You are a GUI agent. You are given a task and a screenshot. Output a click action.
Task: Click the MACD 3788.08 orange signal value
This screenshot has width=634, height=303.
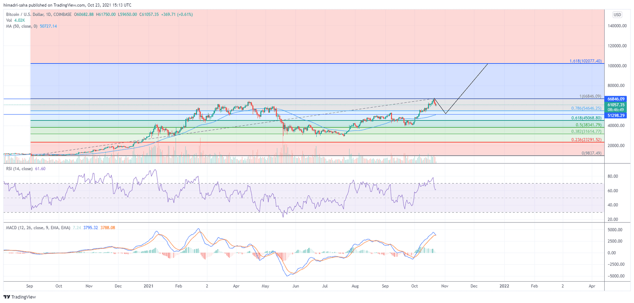(108, 228)
